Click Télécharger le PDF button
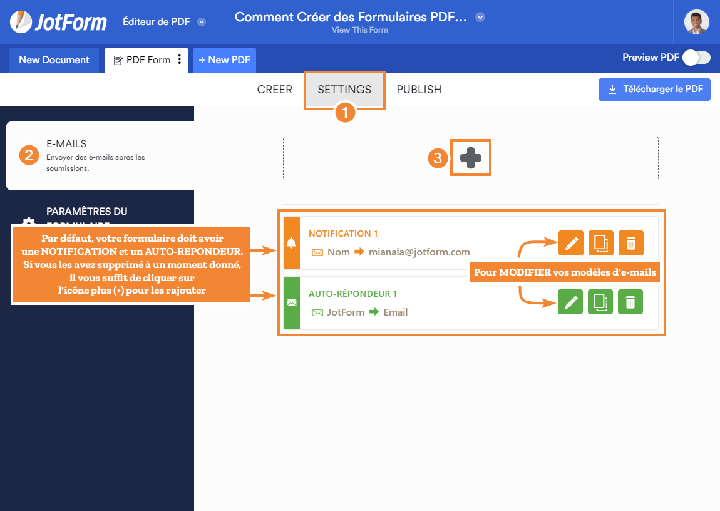Viewport: 720px width, 511px height. click(654, 90)
